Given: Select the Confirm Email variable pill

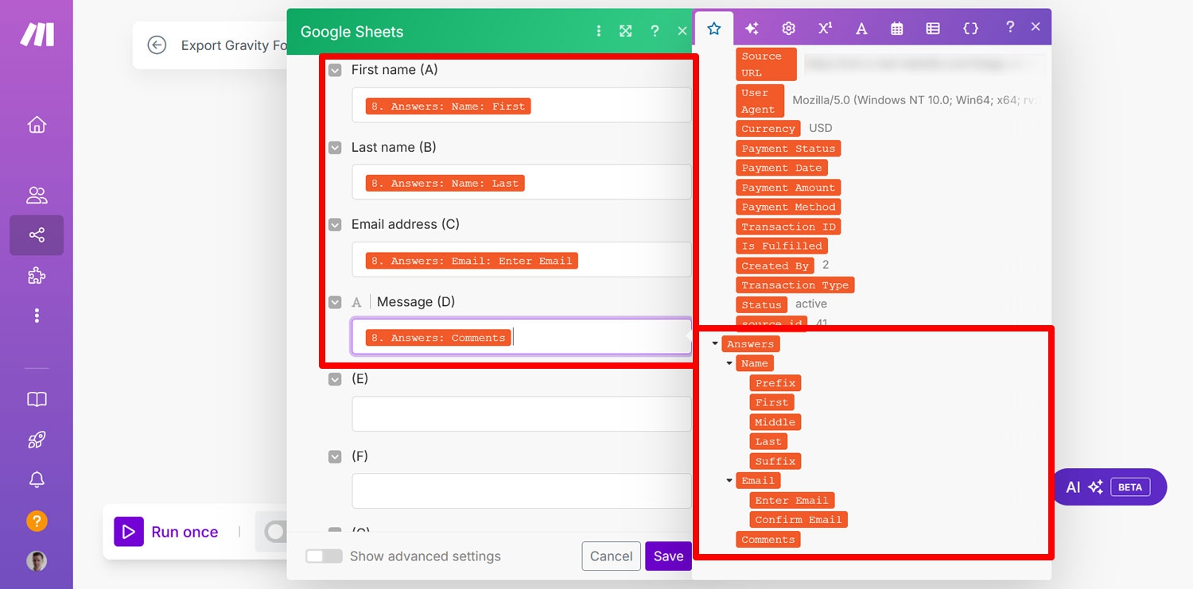Looking at the screenshot, I should pos(799,520).
